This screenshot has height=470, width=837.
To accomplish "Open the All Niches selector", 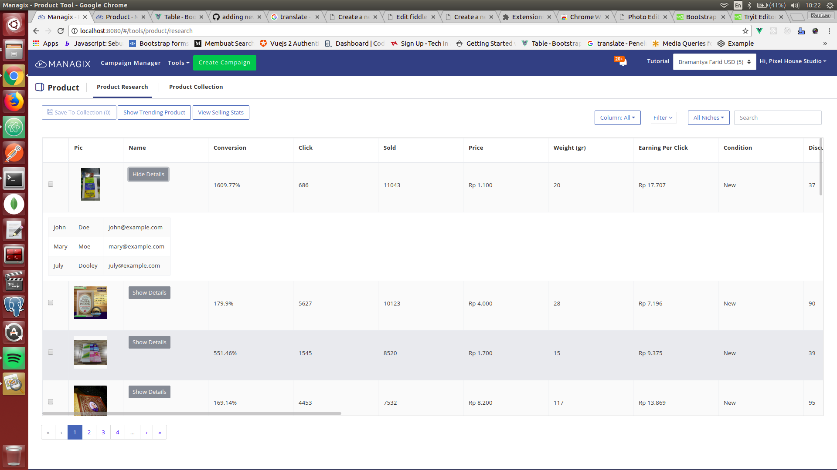I will pyautogui.click(x=708, y=117).
